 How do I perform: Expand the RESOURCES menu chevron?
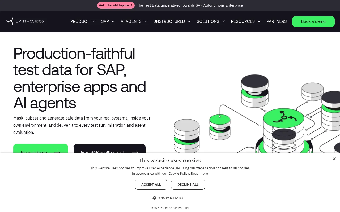[259, 21]
